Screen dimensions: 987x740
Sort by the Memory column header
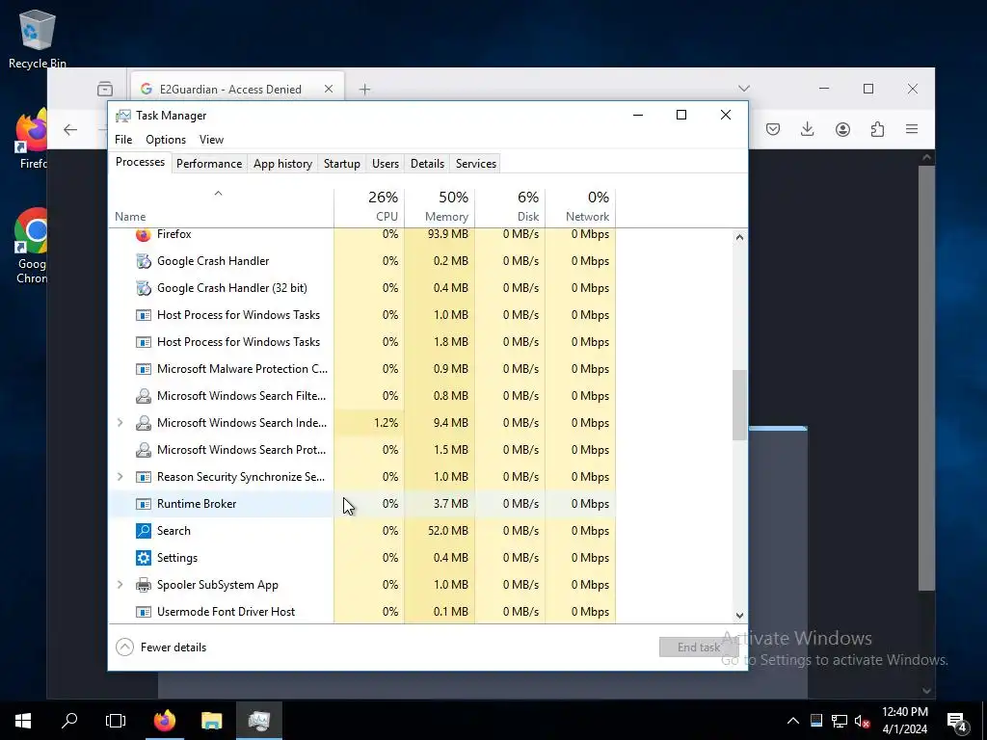(440, 207)
